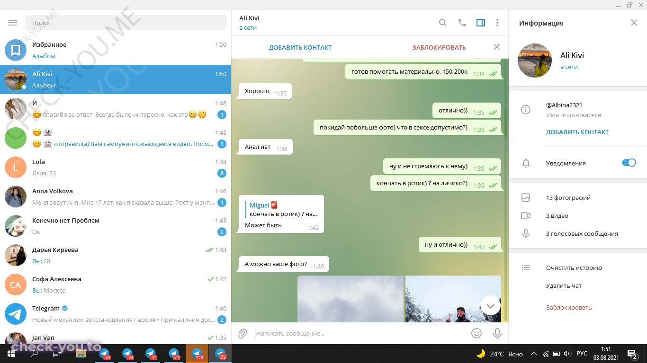Select Удалить чат option

coord(564,285)
